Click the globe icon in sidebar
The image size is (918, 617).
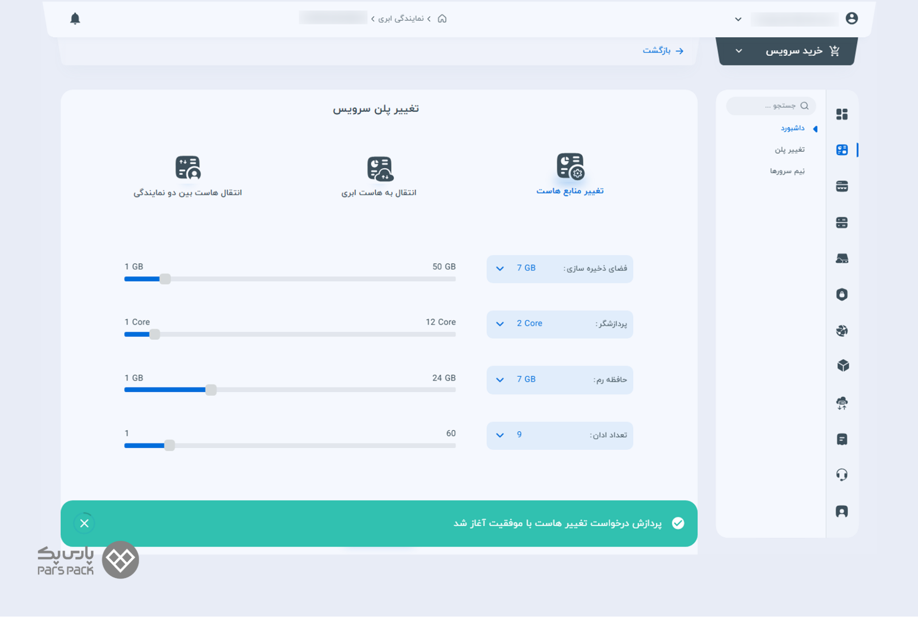(x=841, y=330)
